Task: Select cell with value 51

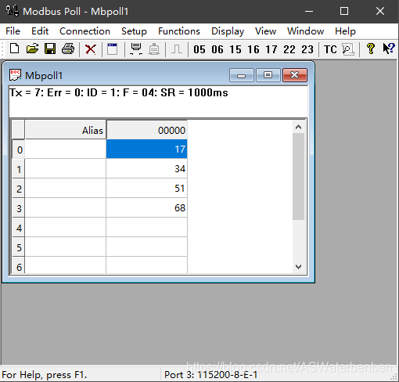Action: [147, 188]
